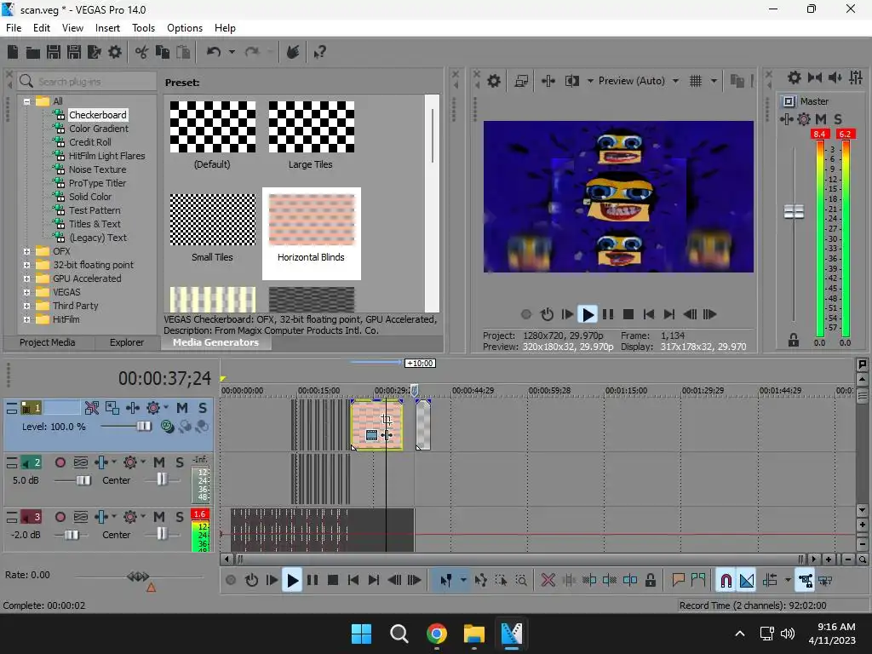Click the Undo arrow icon
The image size is (872, 654).
tap(214, 52)
